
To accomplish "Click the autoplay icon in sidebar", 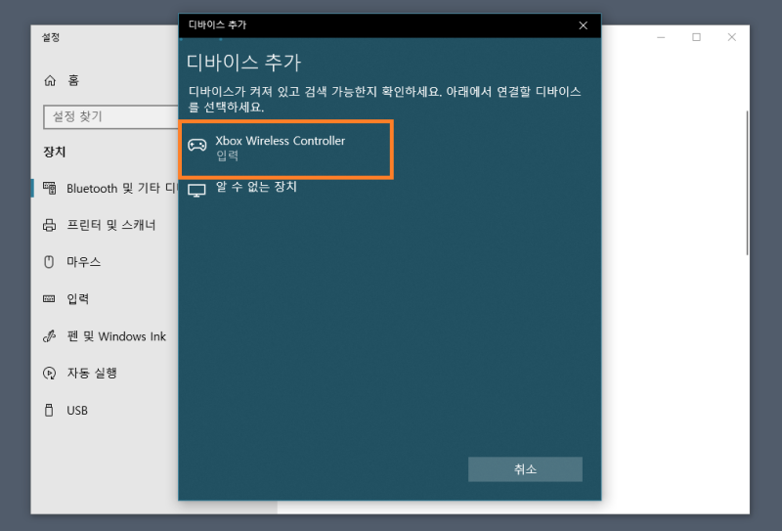I will pyautogui.click(x=50, y=374).
